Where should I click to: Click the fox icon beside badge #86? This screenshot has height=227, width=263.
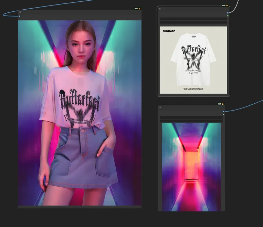[227, 6]
